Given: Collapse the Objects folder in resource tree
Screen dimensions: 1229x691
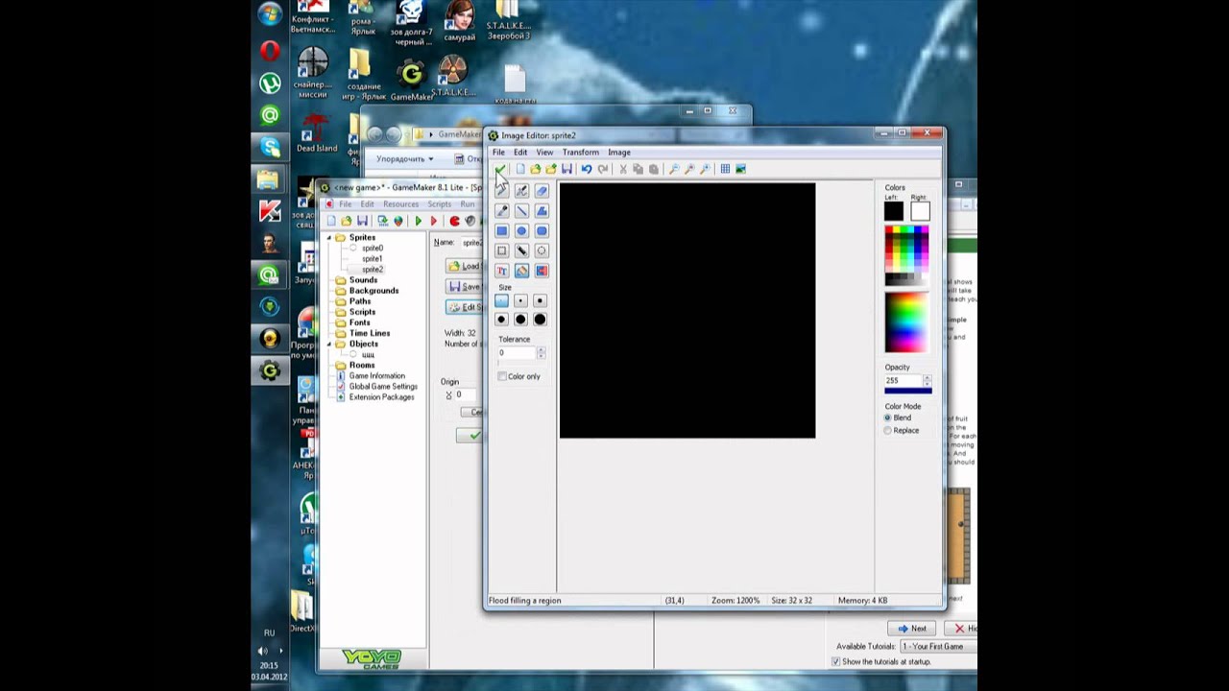Looking at the screenshot, I should (x=329, y=344).
